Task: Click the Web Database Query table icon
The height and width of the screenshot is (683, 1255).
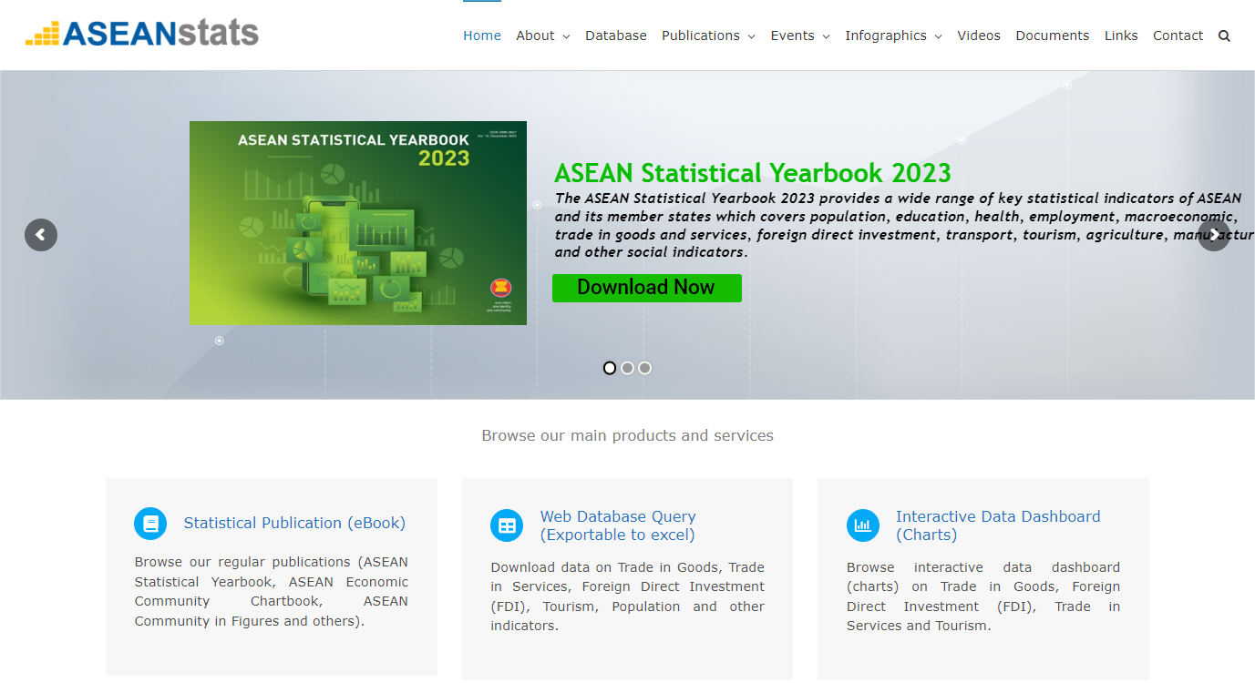Action: (507, 525)
